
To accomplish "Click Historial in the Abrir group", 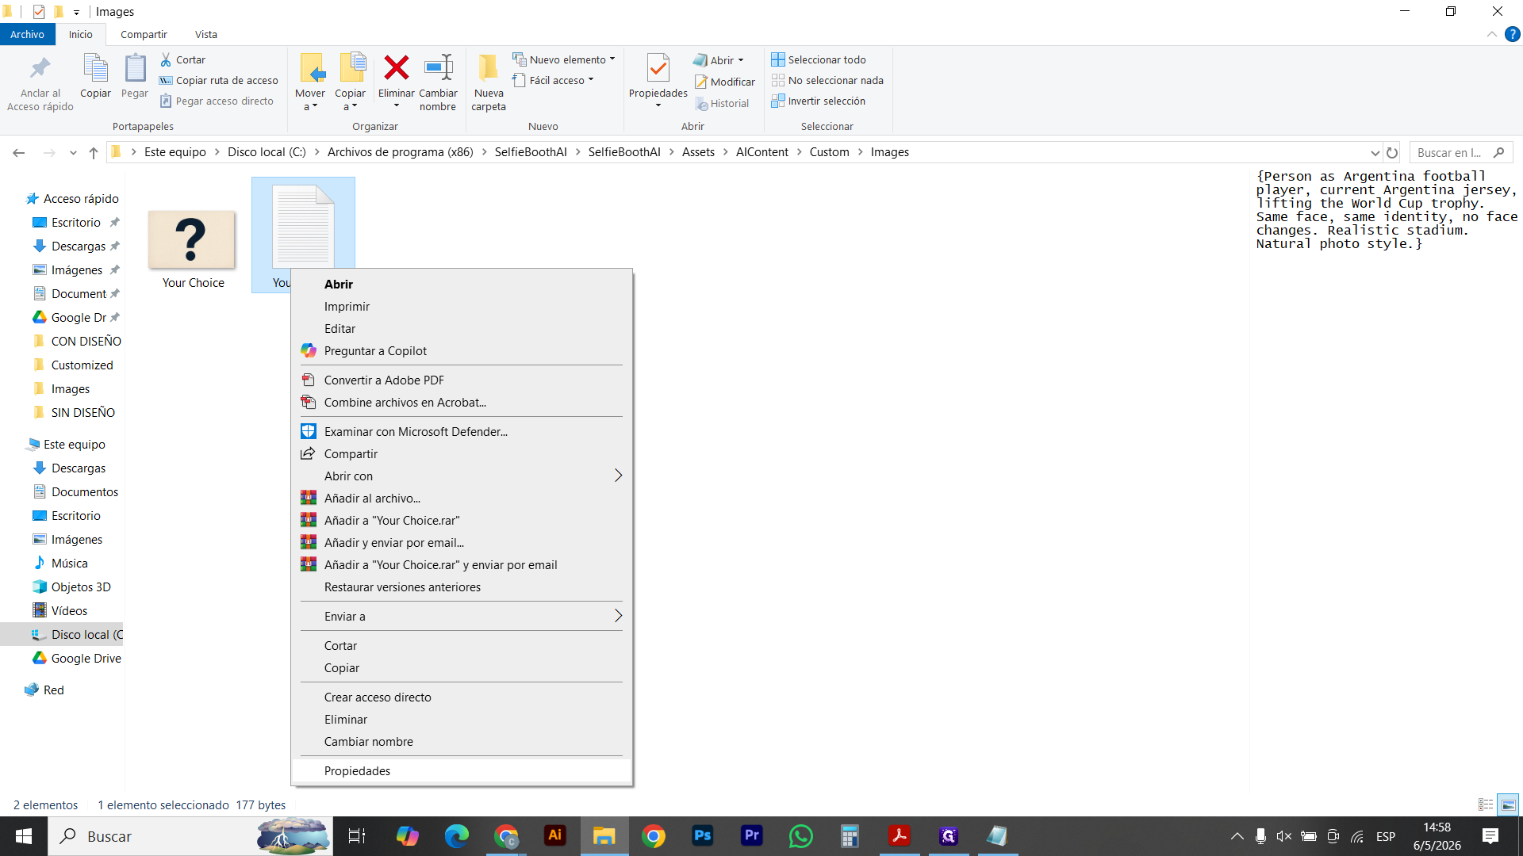I will 722,103.
